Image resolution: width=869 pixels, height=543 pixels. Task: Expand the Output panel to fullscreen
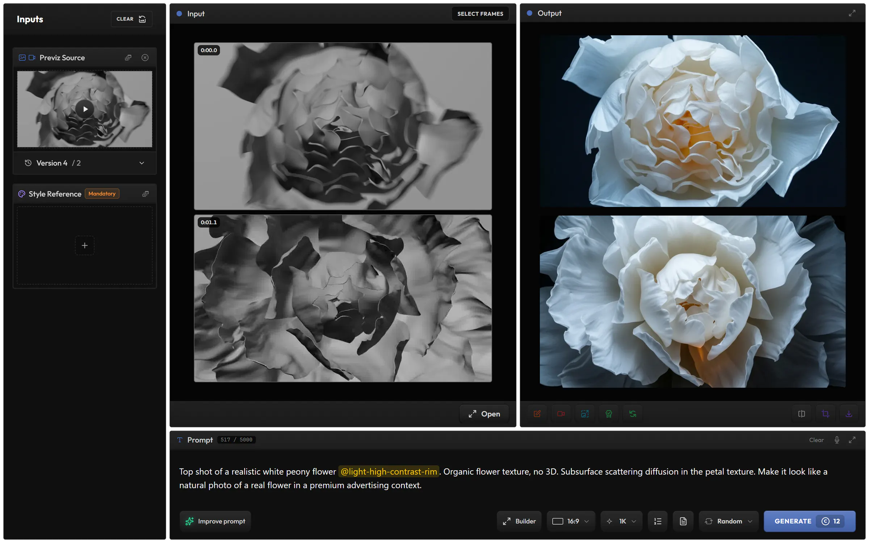(x=852, y=13)
